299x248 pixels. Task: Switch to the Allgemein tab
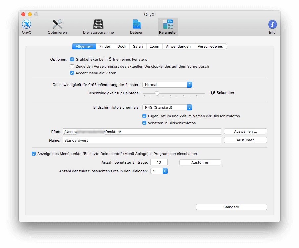(x=84, y=46)
